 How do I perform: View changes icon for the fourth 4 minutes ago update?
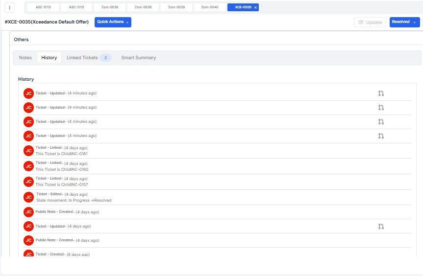point(381,136)
